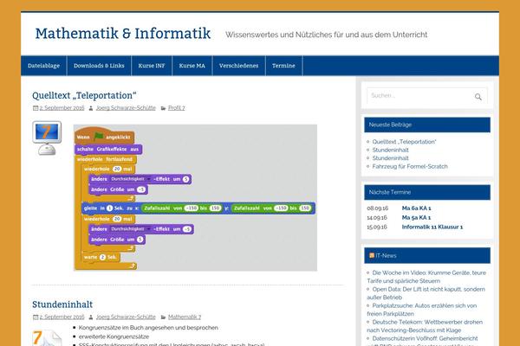Click the search magnifier icon
The image size is (520, 346).
click(478, 97)
